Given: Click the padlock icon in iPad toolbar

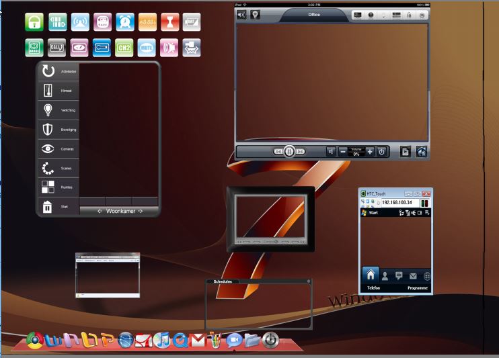Looking at the screenshot, I should pyautogui.click(x=410, y=15).
